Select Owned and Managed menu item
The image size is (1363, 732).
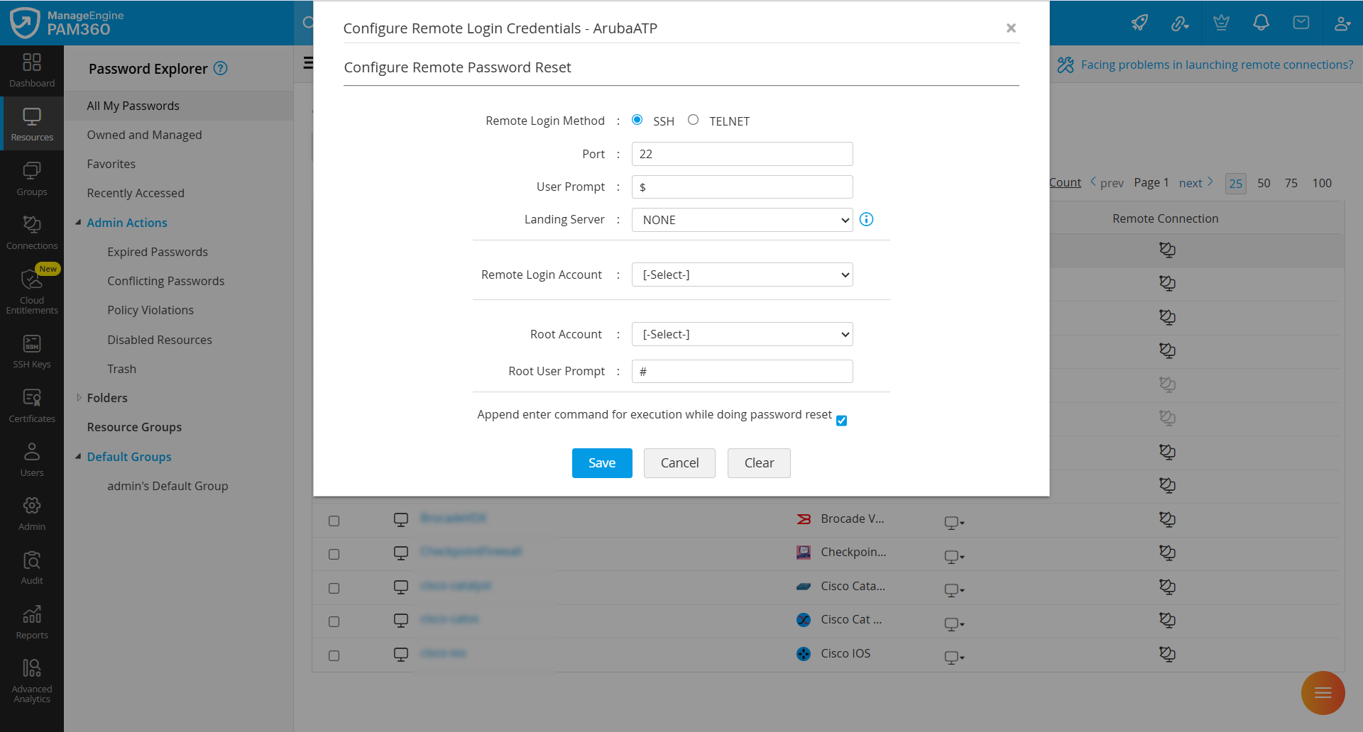pyautogui.click(x=144, y=135)
